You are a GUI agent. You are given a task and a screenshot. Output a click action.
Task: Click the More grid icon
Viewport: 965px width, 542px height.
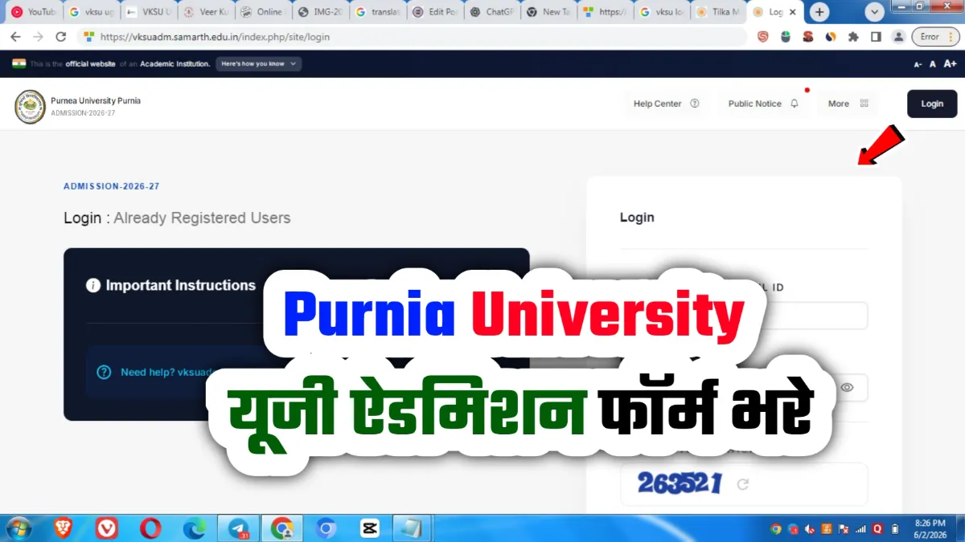point(864,104)
